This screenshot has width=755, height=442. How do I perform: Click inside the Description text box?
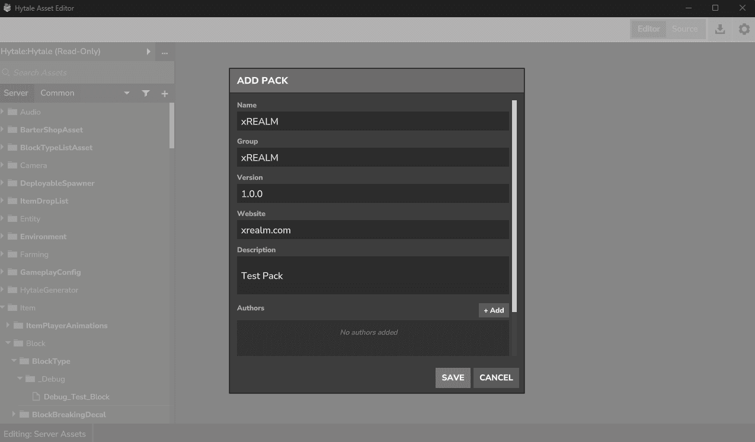(x=372, y=275)
